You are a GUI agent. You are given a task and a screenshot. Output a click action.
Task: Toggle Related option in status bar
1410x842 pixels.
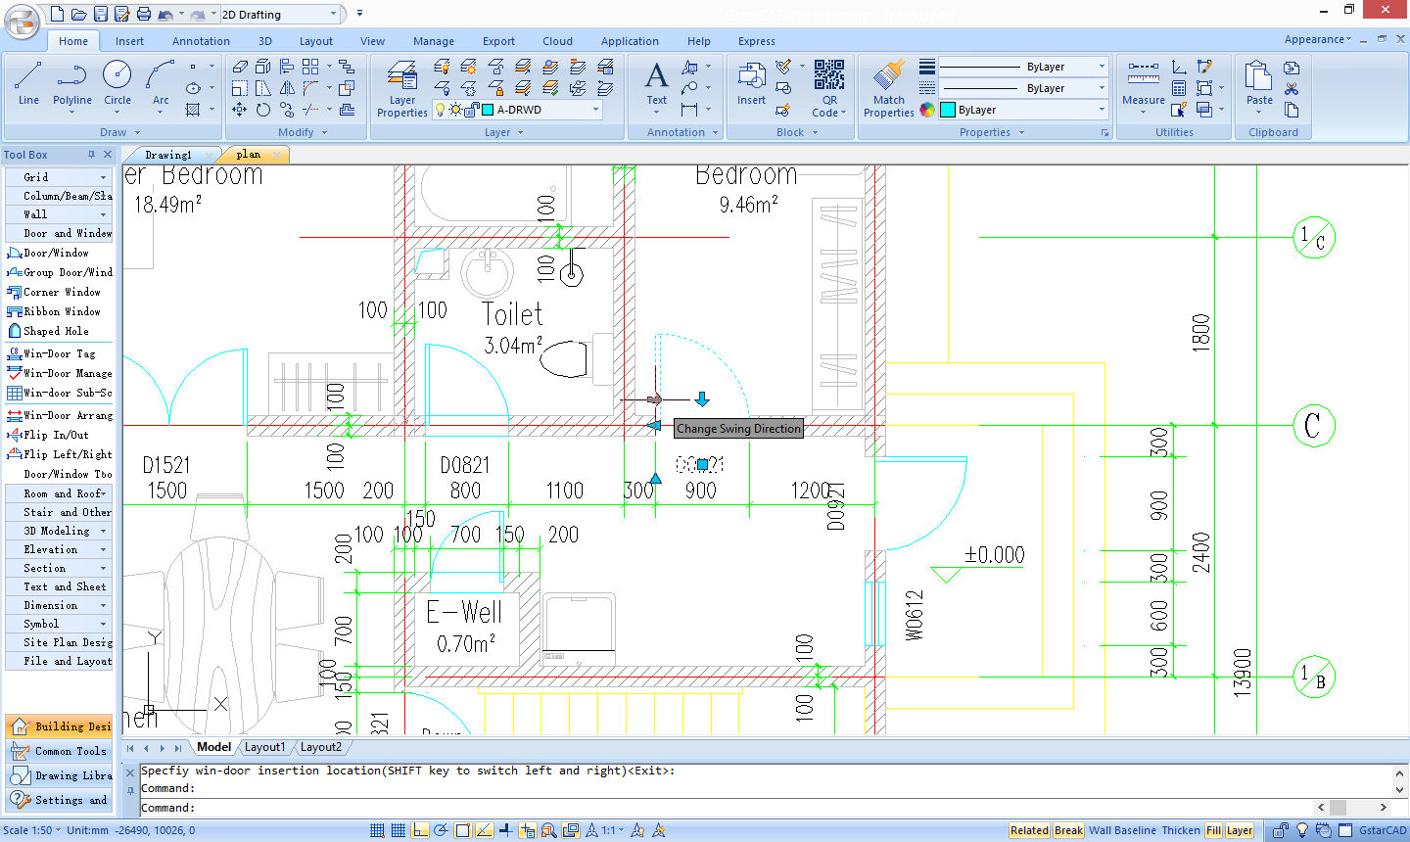[1029, 830]
